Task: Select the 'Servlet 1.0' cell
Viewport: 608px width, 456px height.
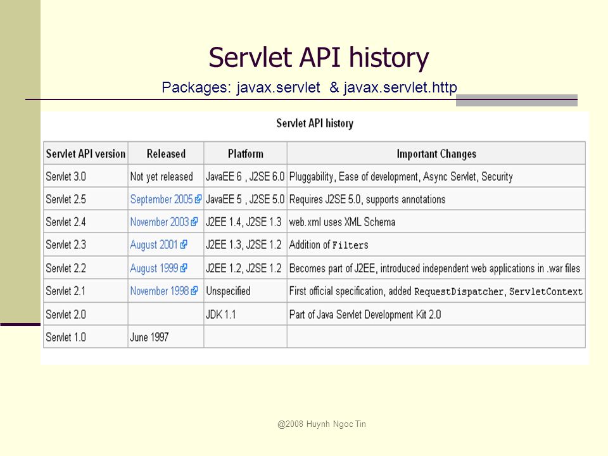Action: pyautogui.click(x=85, y=337)
